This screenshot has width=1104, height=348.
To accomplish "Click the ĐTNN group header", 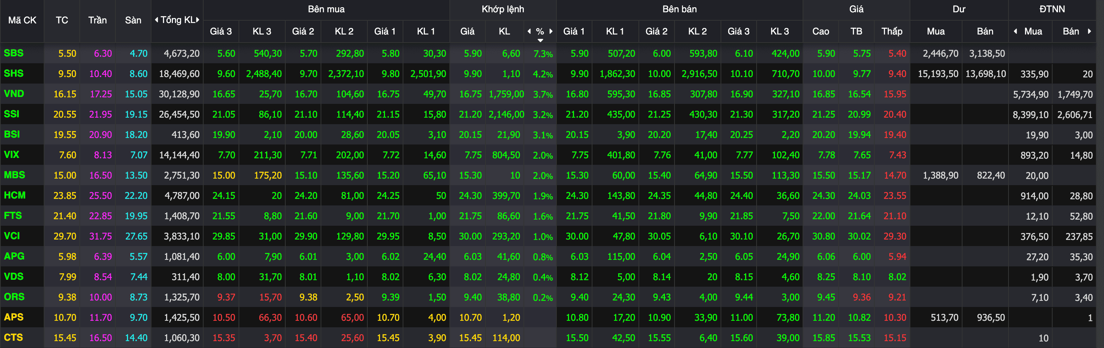I will click(x=1052, y=9).
